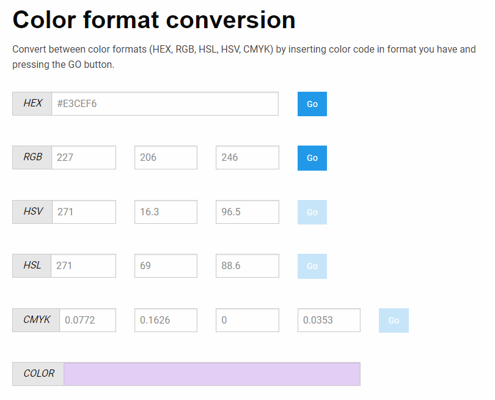Click the Go button in the HEX row
The width and height of the screenshot is (495, 400).
312,104
